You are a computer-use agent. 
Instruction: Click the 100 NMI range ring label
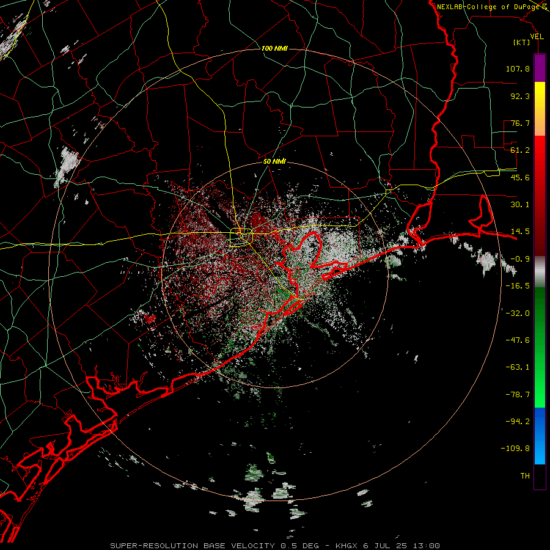[274, 48]
